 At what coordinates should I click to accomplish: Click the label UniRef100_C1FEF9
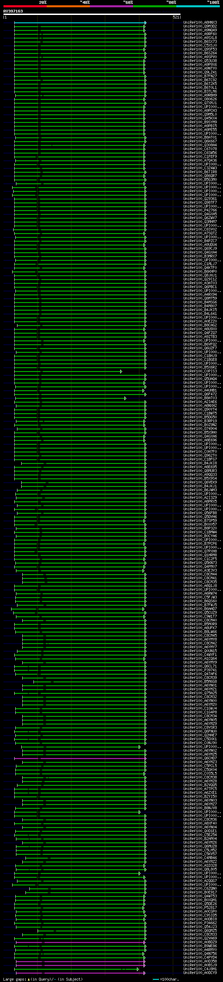200,156
